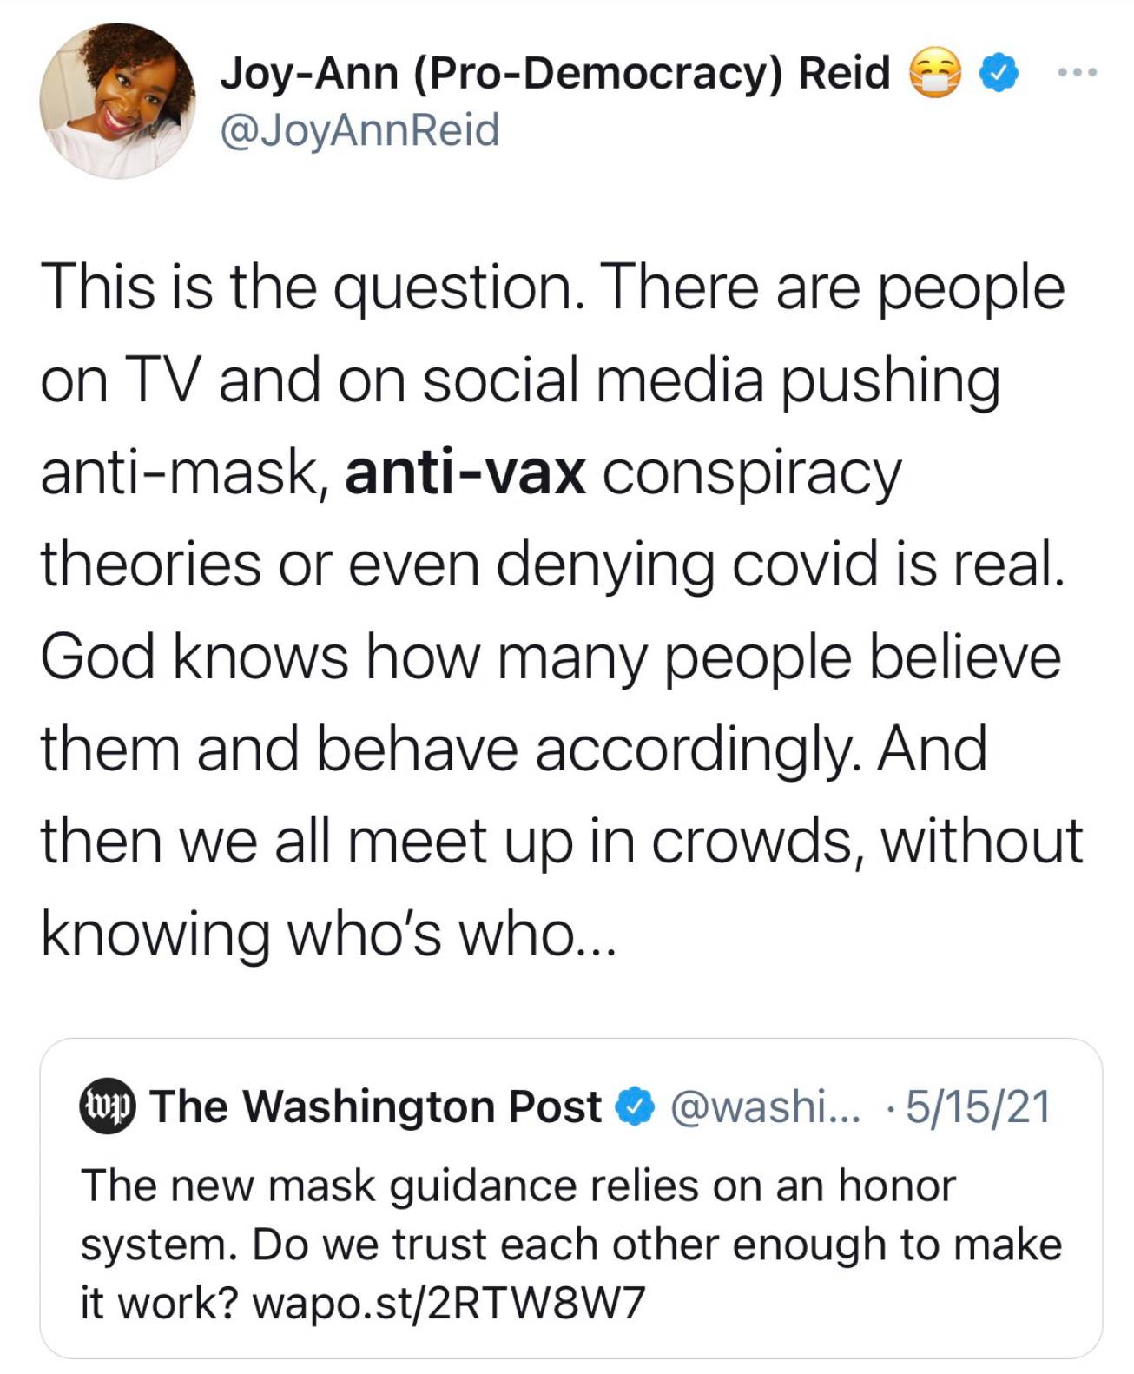Click Joy-Ann Reid's blue verified badge

point(999,74)
